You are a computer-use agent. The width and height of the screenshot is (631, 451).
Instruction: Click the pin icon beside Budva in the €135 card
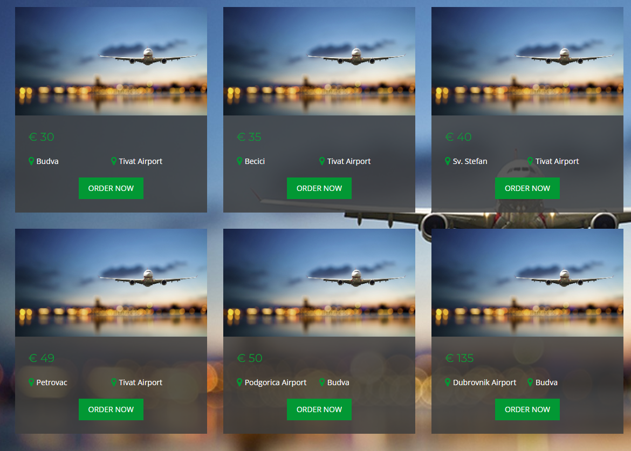click(x=530, y=382)
